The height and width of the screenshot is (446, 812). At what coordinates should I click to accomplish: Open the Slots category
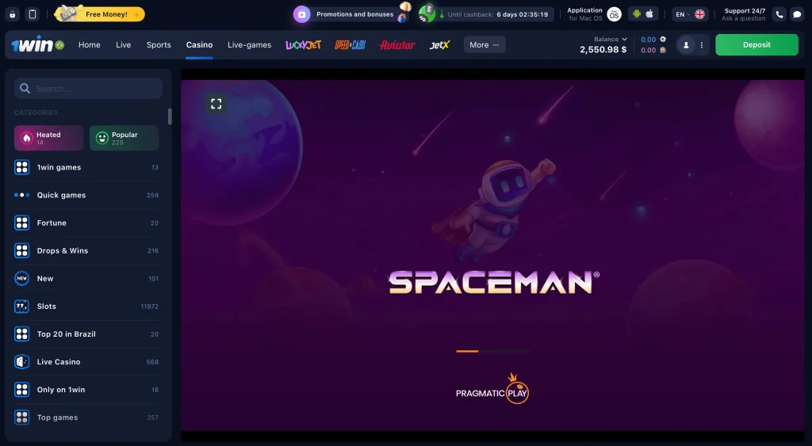87,307
